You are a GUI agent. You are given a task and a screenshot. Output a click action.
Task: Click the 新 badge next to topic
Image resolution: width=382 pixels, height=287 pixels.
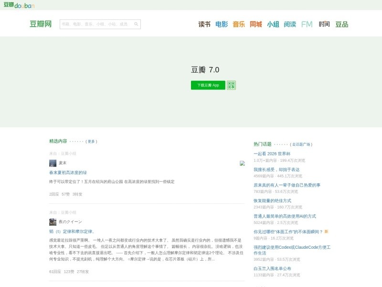click(327, 232)
